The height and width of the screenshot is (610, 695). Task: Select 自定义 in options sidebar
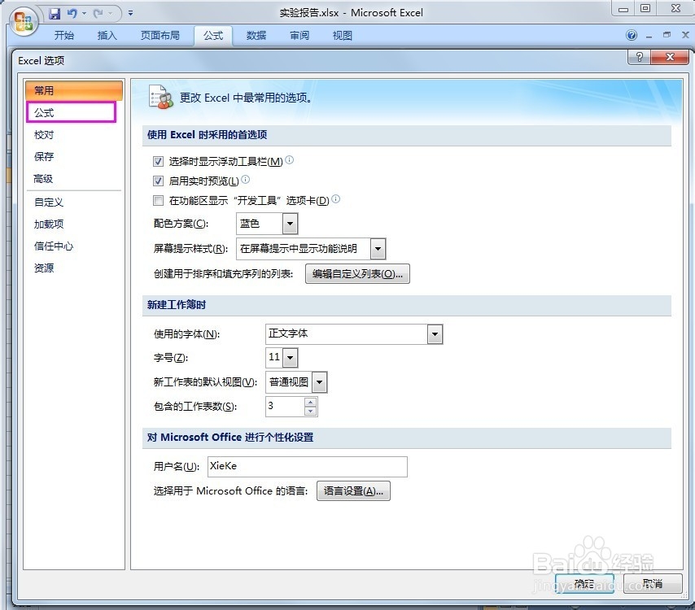point(74,202)
